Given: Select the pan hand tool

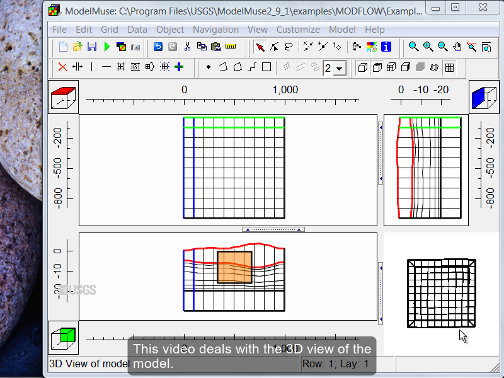Looking at the screenshot, I should pyautogui.click(x=457, y=47).
